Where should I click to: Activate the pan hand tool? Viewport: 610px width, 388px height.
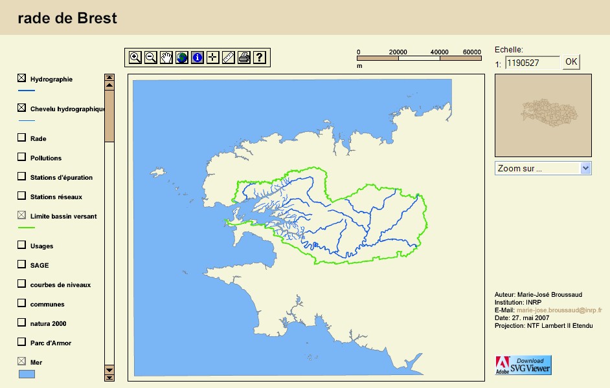(166, 58)
